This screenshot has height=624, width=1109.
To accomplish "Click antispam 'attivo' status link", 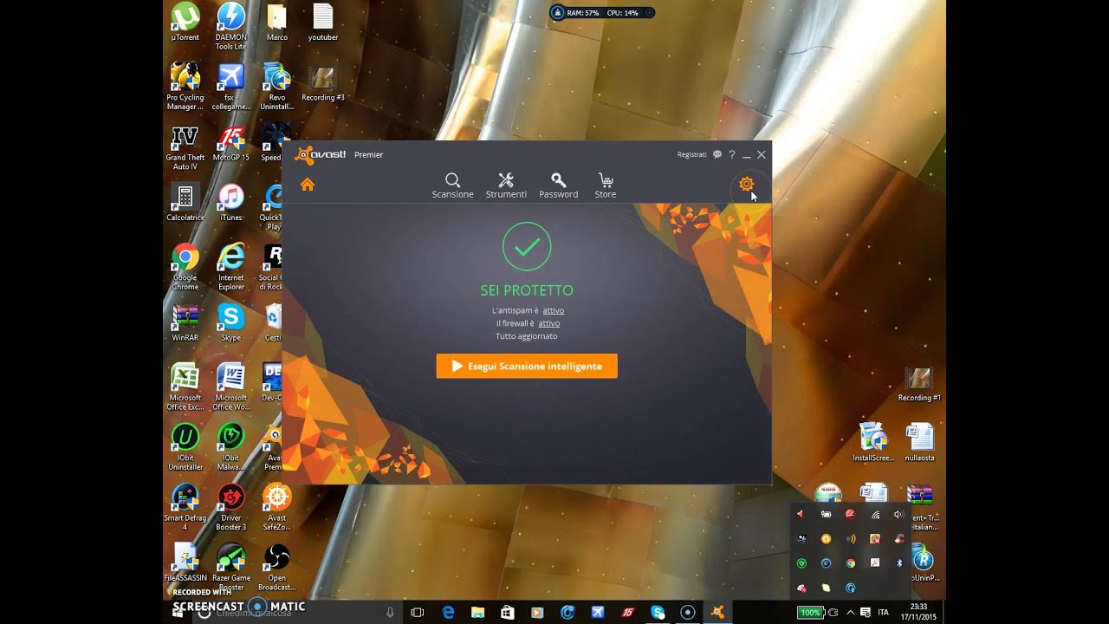I will click(x=554, y=310).
